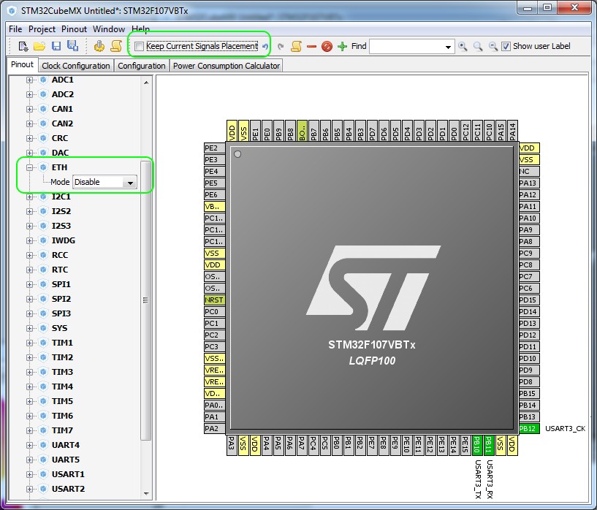Open the Pinout menu
The height and width of the screenshot is (510, 597).
(74, 29)
